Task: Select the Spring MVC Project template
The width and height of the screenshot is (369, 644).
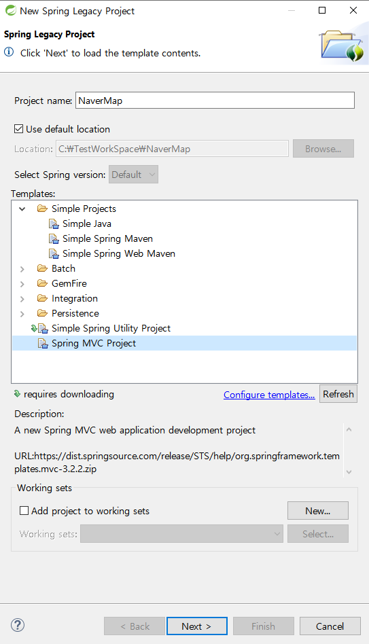Action: 185,343
